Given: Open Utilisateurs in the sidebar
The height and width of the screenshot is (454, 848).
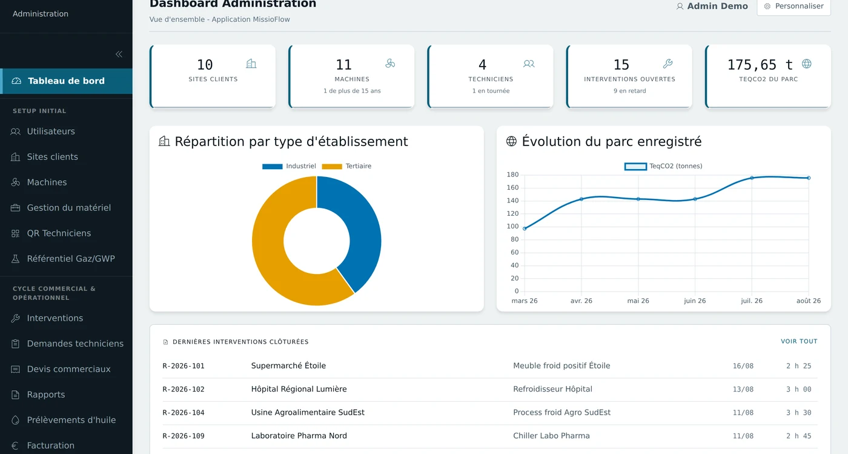Looking at the screenshot, I should [x=66, y=132].
